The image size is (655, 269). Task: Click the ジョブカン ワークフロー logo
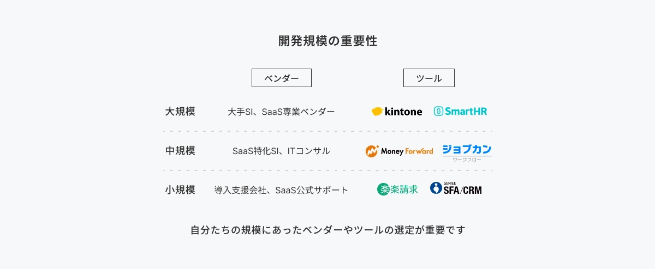pyautogui.click(x=467, y=152)
